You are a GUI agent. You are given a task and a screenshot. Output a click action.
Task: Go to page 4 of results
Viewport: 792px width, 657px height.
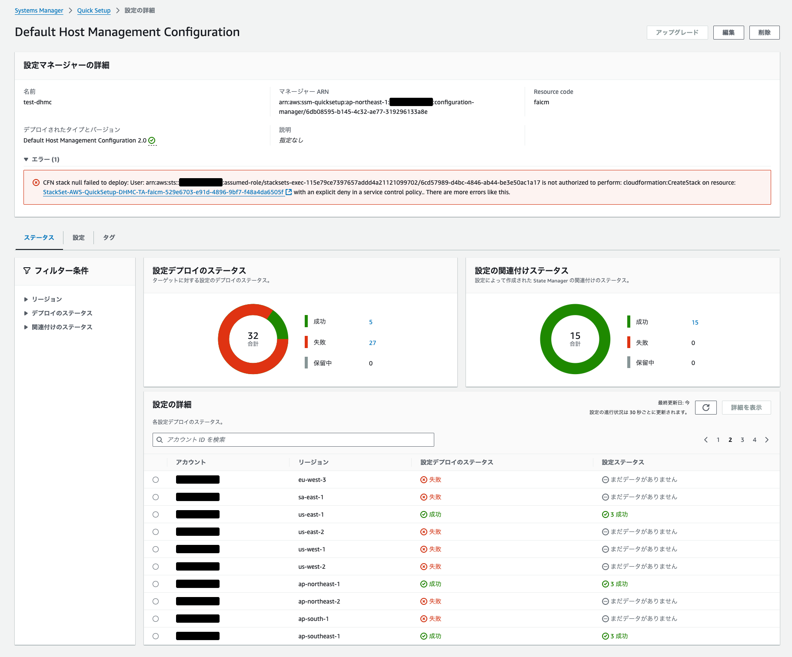click(x=755, y=440)
